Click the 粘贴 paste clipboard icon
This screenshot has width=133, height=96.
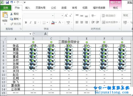pyautogui.click(x=5, y=15)
